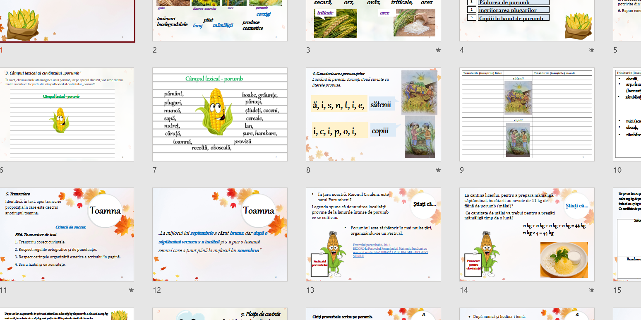Click the transition star icon below slide 8
641x320 pixels.
tap(438, 170)
